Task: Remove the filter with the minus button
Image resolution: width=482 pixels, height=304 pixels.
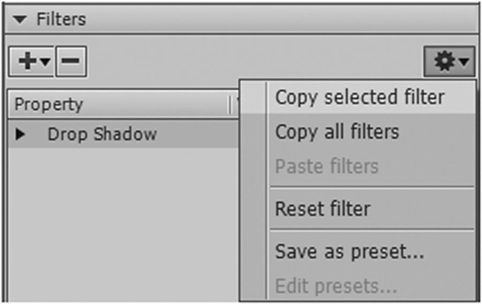Action: 71,61
